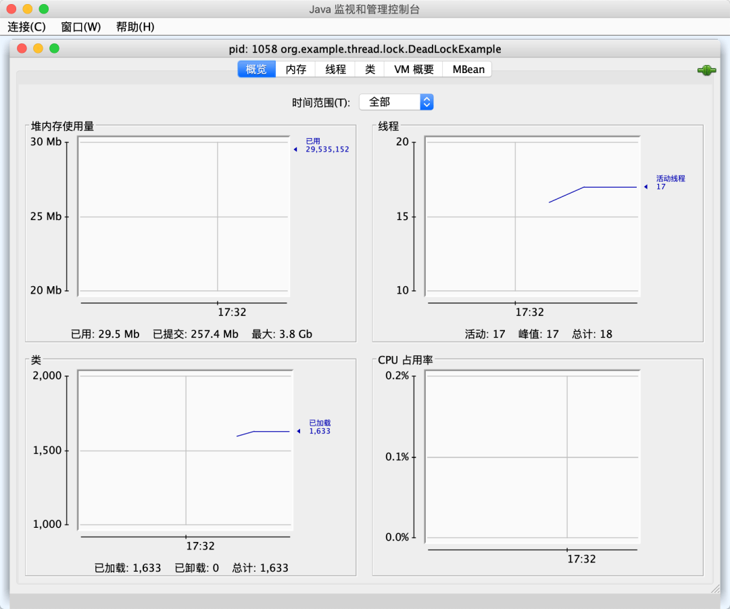Minimize the pid 1058 inner window
This screenshot has height=609, width=730.
pos(38,49)
